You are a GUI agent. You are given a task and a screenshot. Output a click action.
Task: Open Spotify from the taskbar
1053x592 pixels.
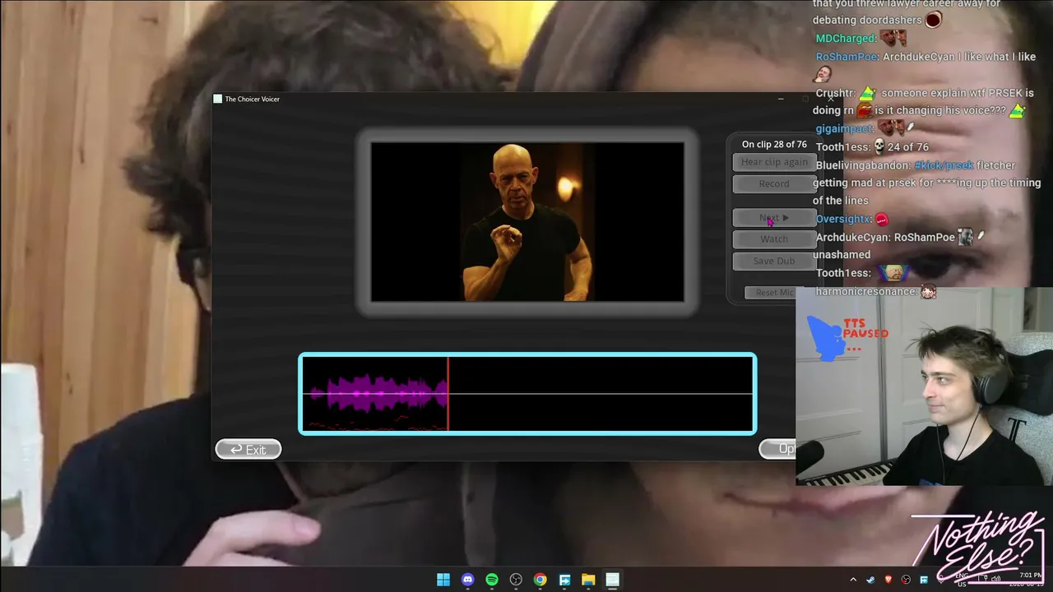click(492, 580)
